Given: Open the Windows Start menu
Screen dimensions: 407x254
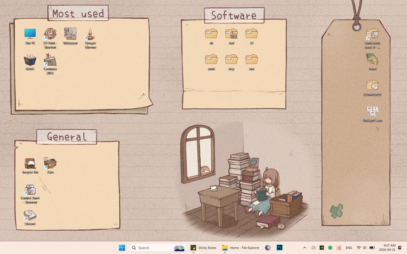Looking at the screenshot, I should [122, 248].
